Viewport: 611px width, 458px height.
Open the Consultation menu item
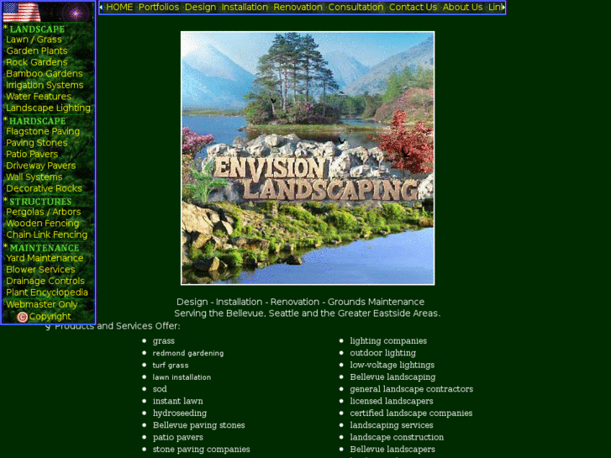click(x=356, y=8)
